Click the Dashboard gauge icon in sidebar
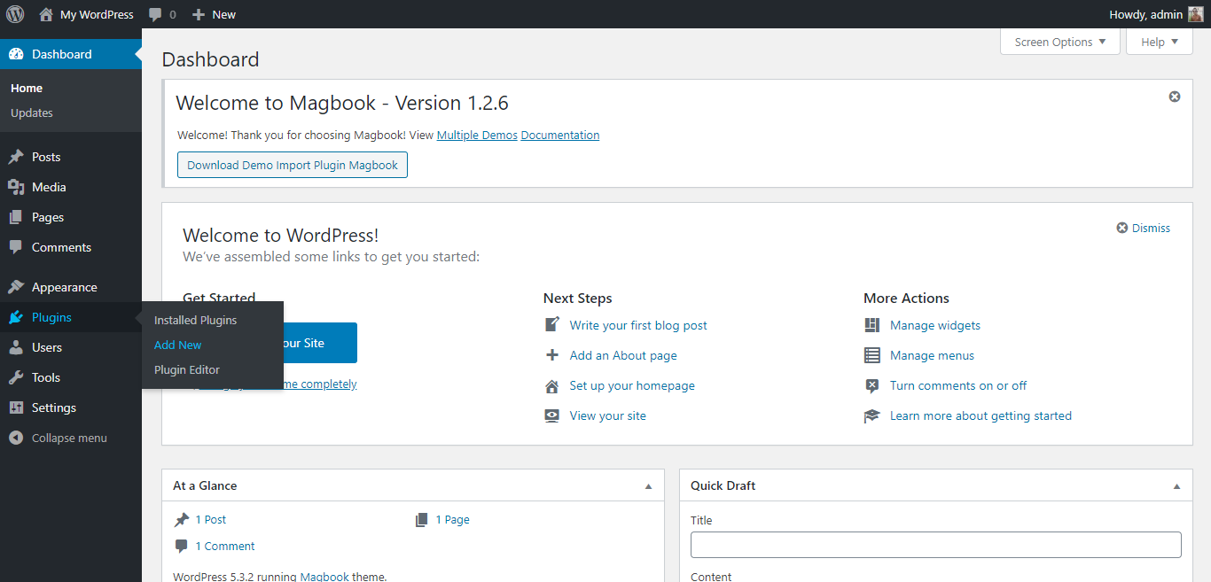1211x582 pixels. click(16, 54)
